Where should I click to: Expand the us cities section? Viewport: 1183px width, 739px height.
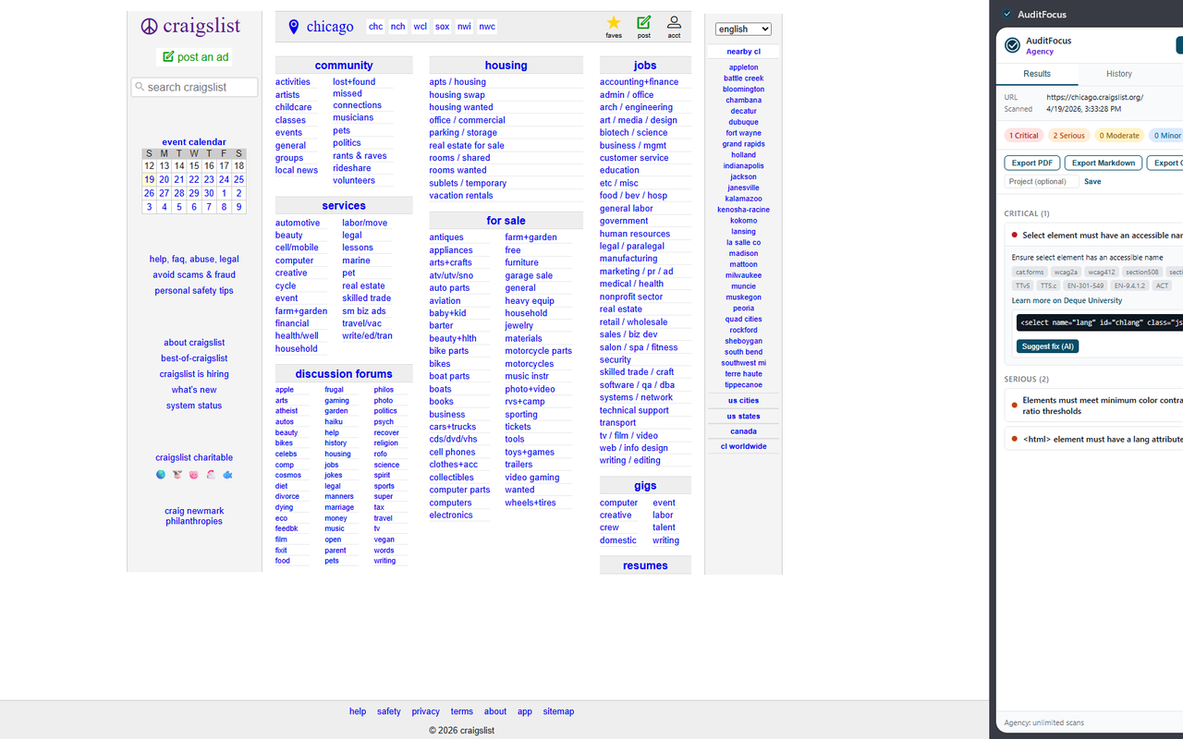[743, 401]
